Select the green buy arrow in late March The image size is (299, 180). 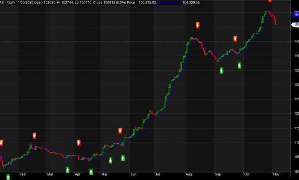(x=67, y=170)
